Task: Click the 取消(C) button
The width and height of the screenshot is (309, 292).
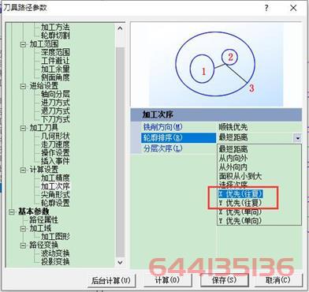Action: coord(278,280)
